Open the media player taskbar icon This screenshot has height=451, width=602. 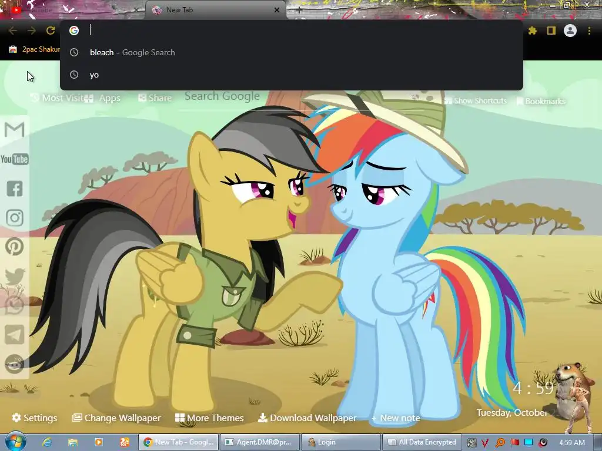[98, 442]
